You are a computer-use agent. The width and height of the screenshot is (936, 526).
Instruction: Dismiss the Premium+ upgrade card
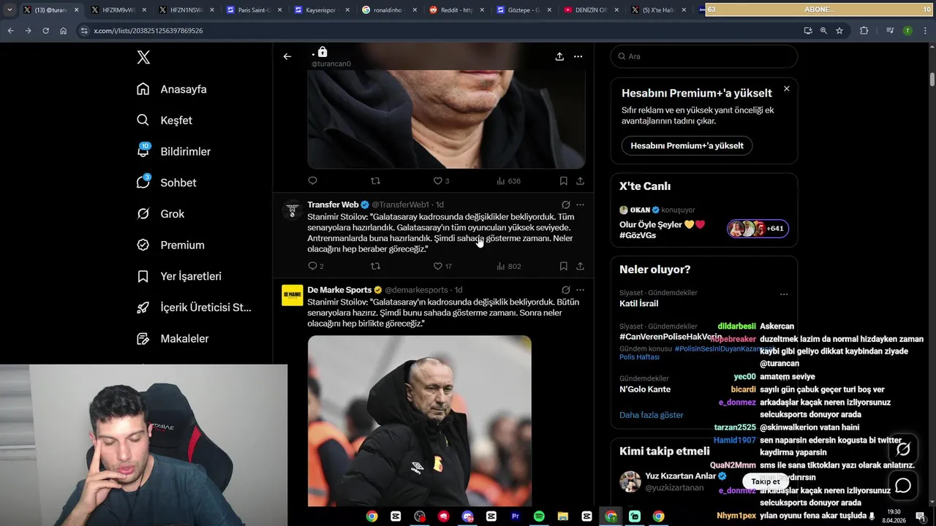pos(787,88)
